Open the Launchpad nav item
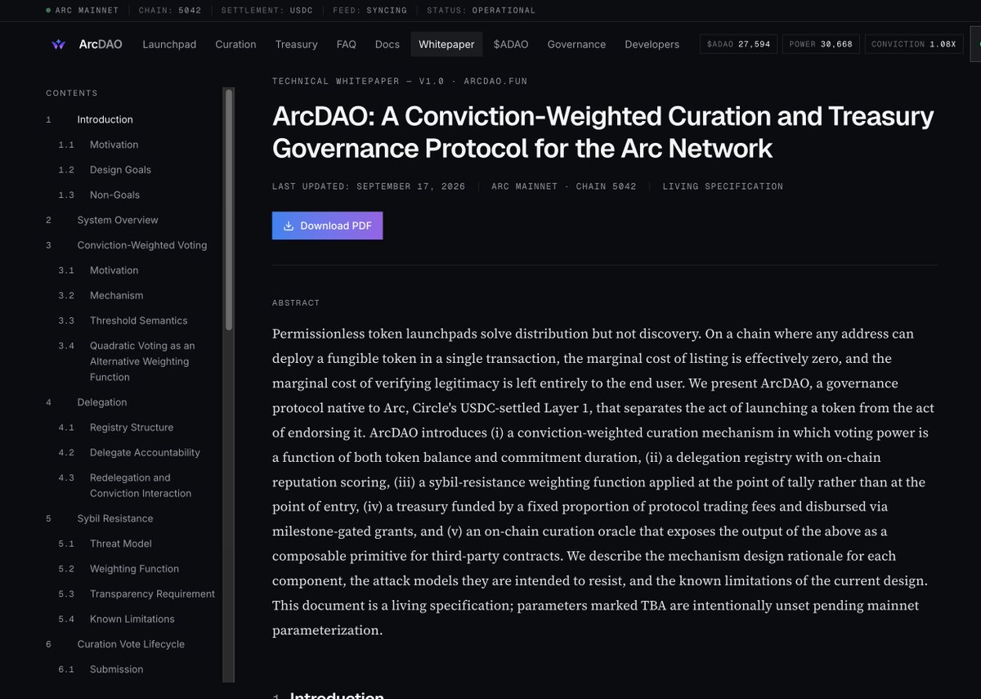This screenshot has height=699, width=981. [x=169, y=44]
